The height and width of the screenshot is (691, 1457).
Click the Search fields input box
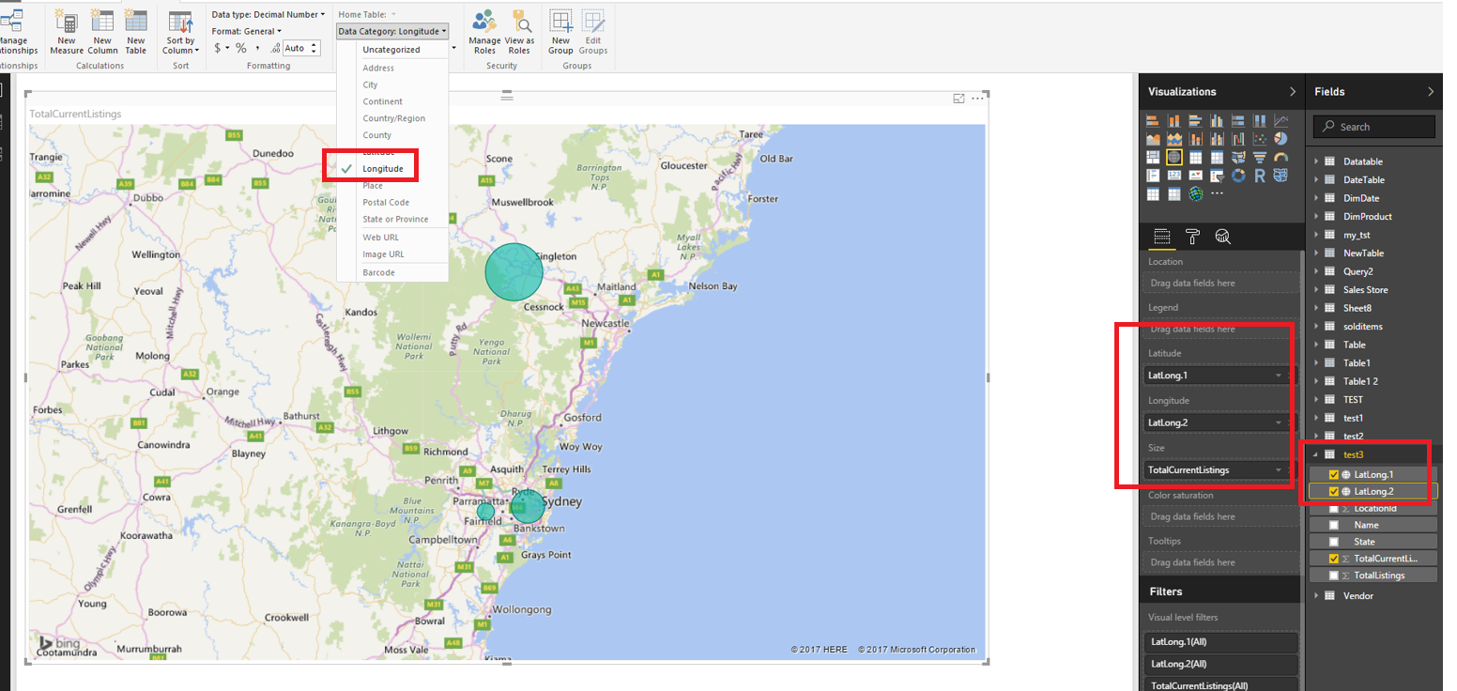point(1373,127)
